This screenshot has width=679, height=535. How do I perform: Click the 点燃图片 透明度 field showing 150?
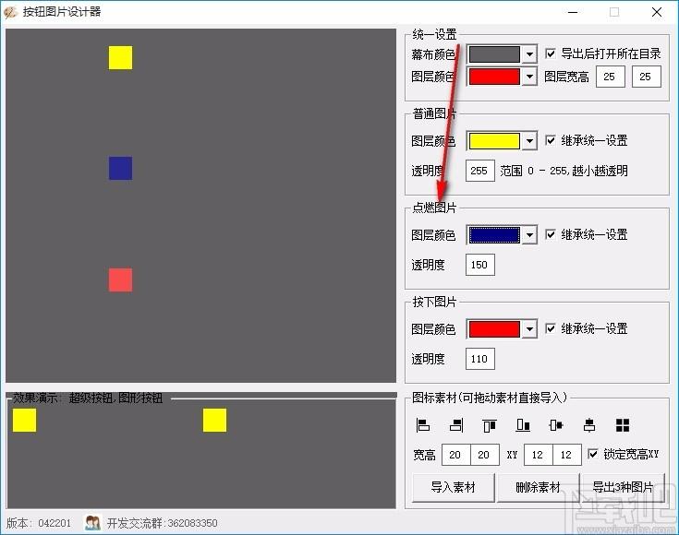click(479, 265)
